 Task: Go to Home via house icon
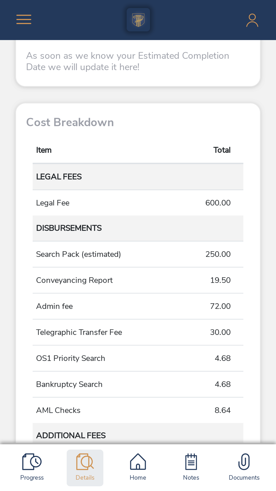click(138, 462)
